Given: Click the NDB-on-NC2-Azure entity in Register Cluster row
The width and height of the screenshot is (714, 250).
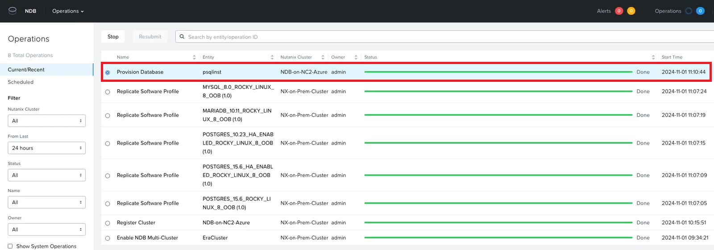Looking at the screenshot, I should [x=226, y=222].
